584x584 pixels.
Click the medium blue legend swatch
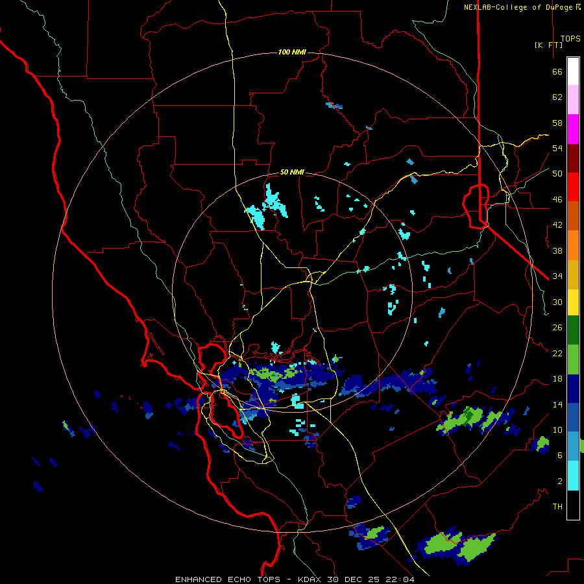tap(573, 417)
